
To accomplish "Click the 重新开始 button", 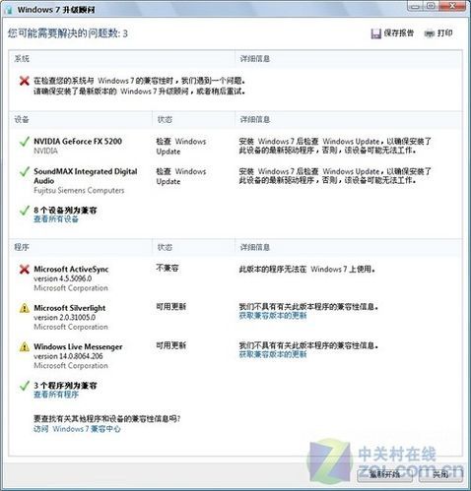I will (x=384, y=474).
